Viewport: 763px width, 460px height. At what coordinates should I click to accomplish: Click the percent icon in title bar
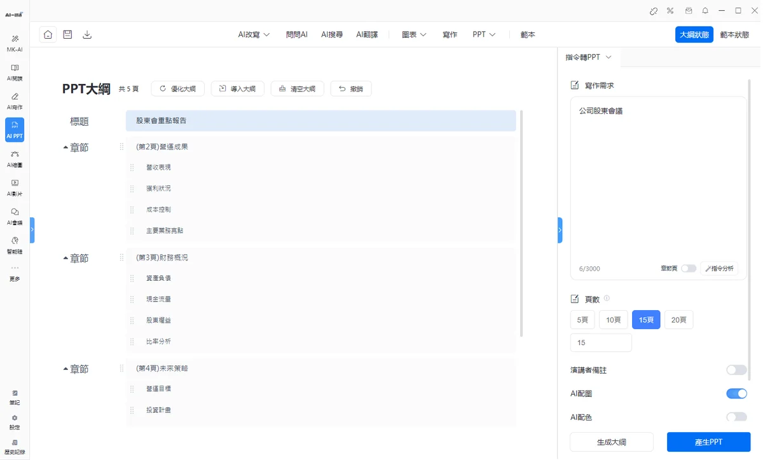(670, 11)
